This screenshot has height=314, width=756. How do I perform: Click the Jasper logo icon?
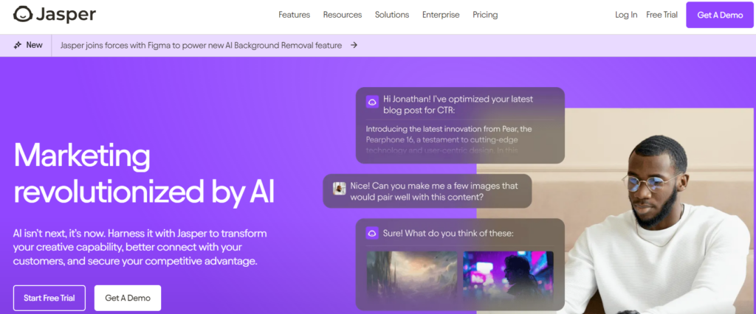(x=23, y=15)
